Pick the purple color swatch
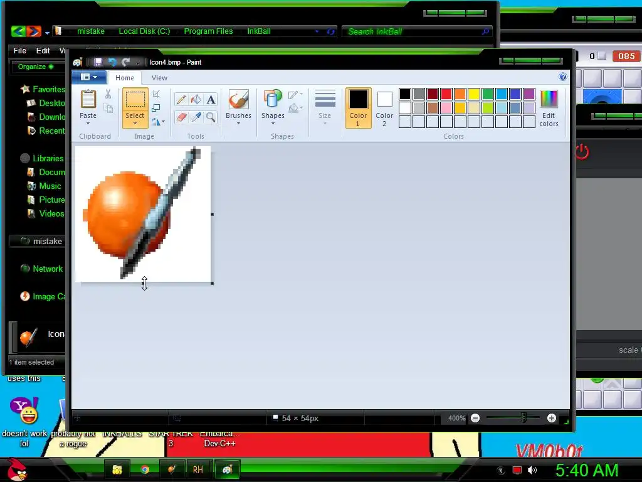This screenshot has height=482, width=642. coord(529,94)
